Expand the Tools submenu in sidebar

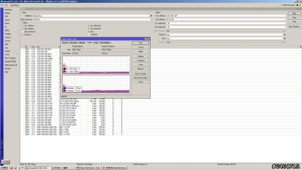[11, 55]
